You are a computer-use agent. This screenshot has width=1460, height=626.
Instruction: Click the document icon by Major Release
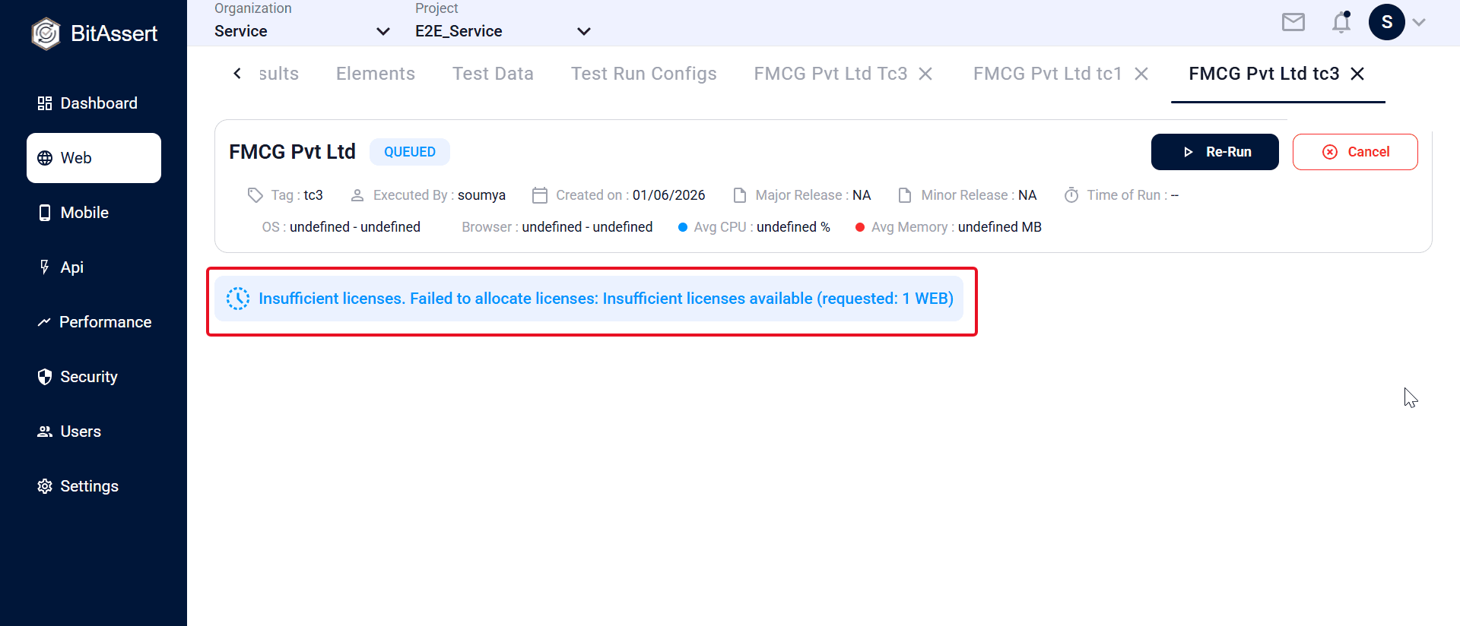739,195
